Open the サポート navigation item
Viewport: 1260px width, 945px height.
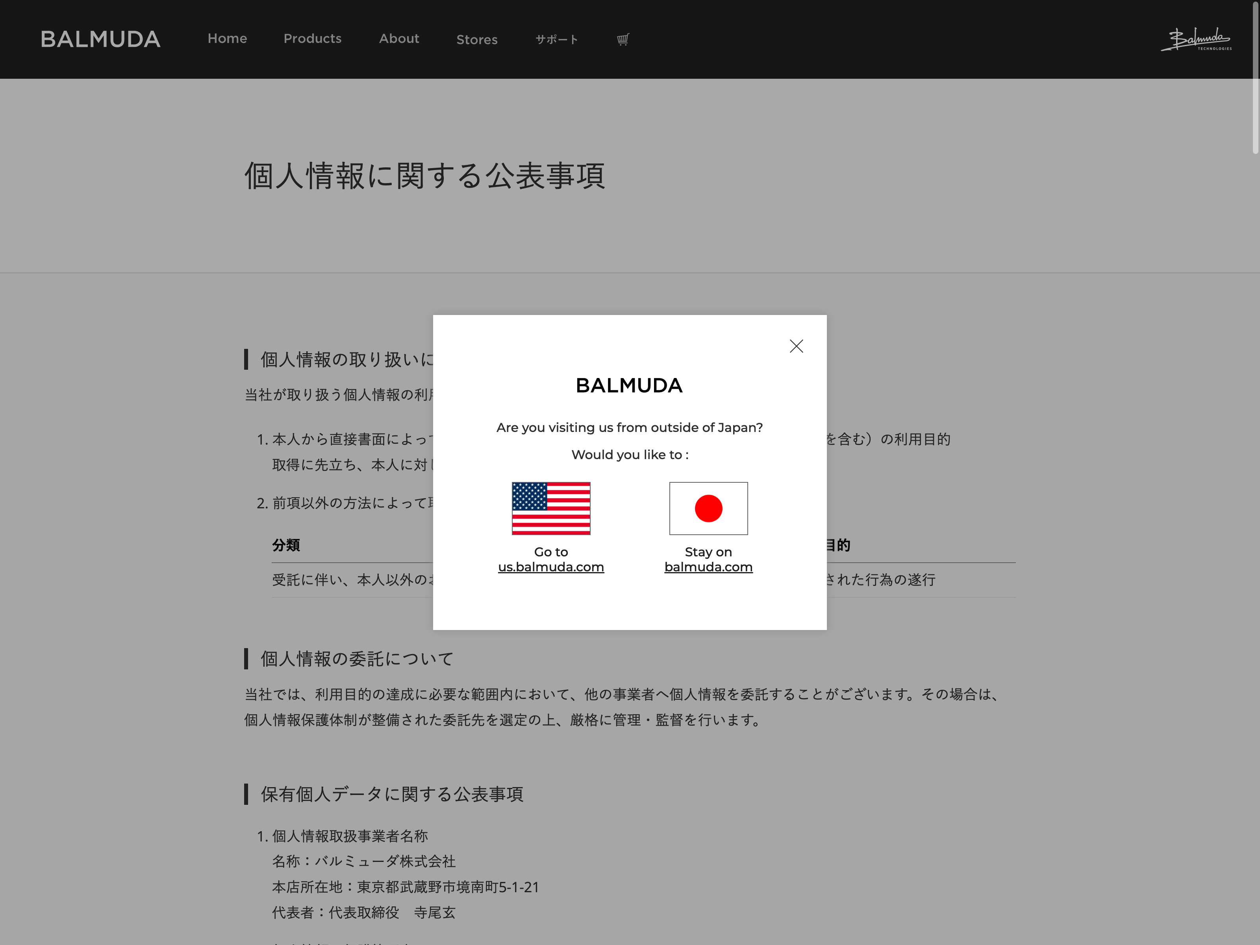[x=556, y=39]
